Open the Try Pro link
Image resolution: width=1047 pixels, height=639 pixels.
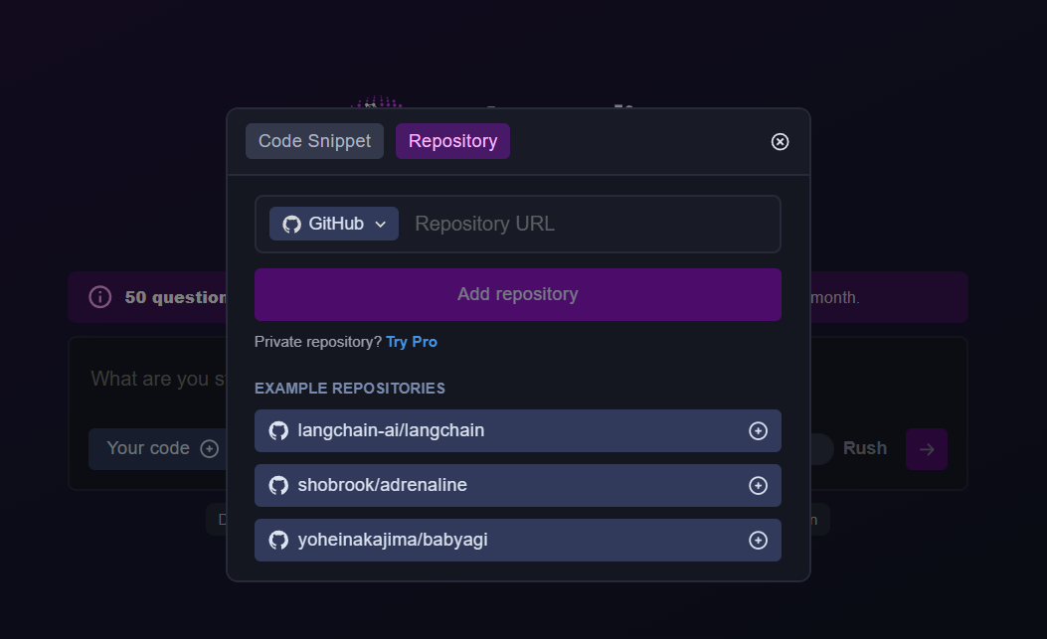(412, 342)
